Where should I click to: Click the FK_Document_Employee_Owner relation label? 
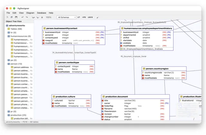pyautogui.click(x=134, y=57)
